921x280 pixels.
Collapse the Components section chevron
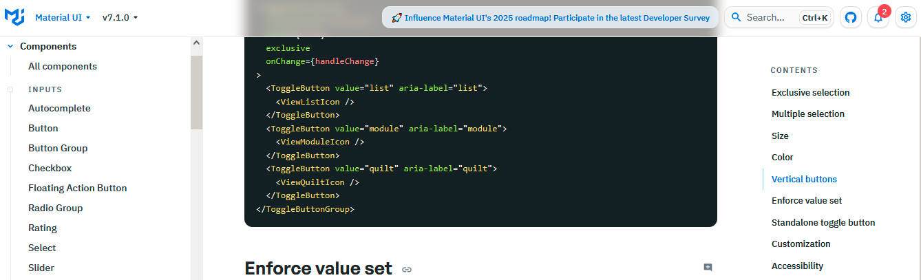10,46
